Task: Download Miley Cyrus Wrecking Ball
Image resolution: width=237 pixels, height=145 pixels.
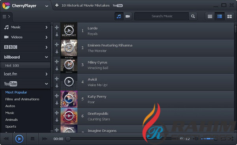Action: click(57, 69)
